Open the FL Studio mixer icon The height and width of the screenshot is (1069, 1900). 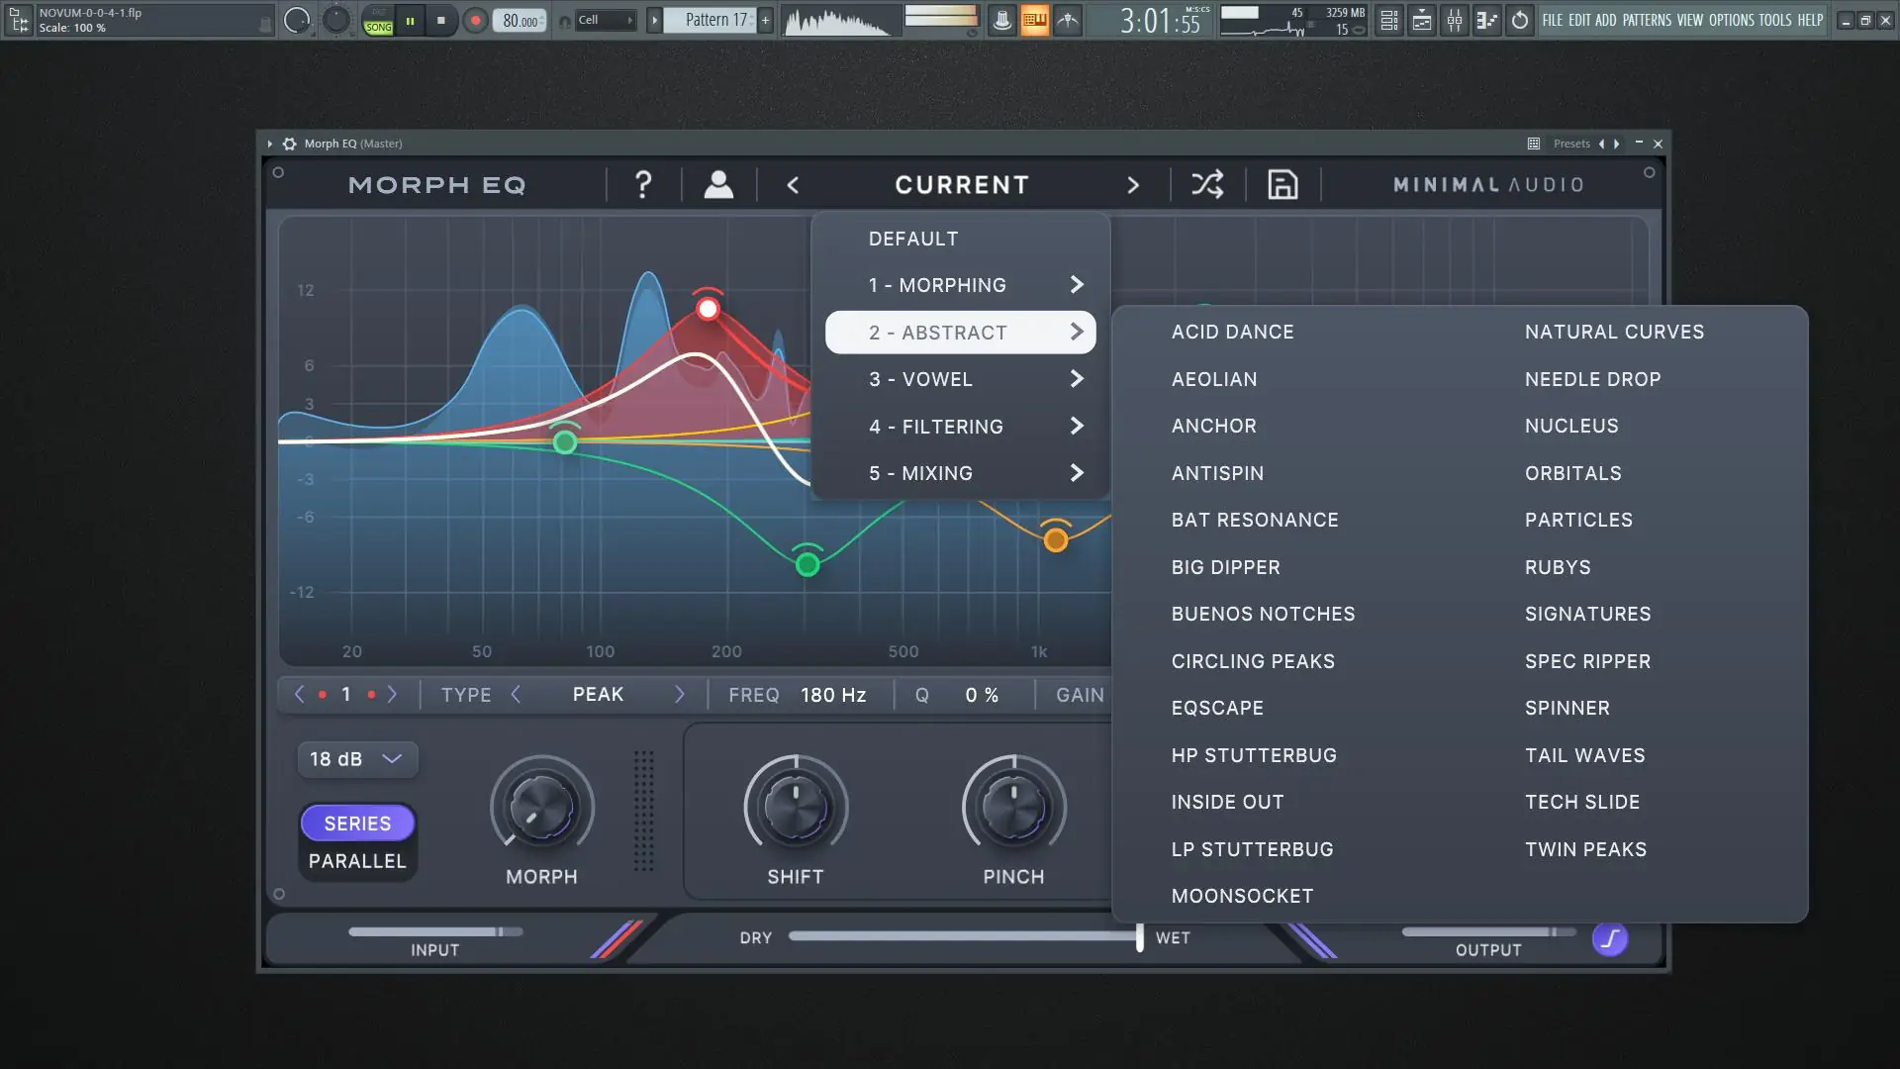(x=1454, y=20)
